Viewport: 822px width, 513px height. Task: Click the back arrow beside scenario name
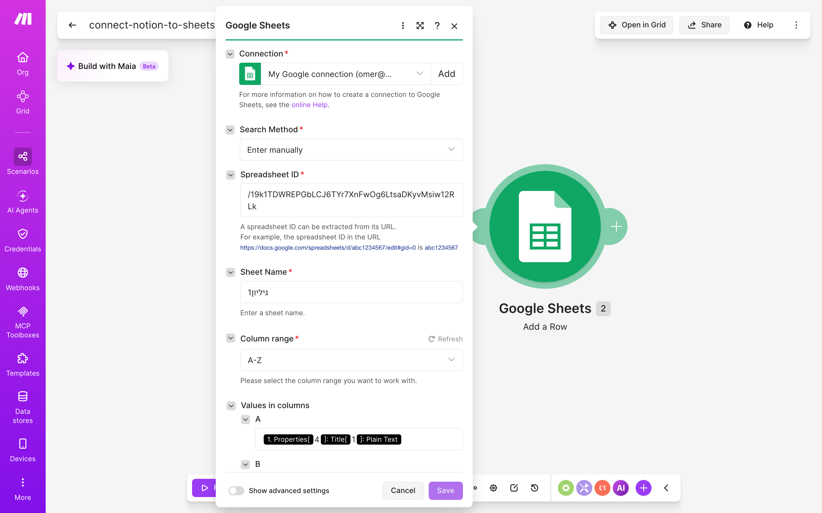click(72, 25)
